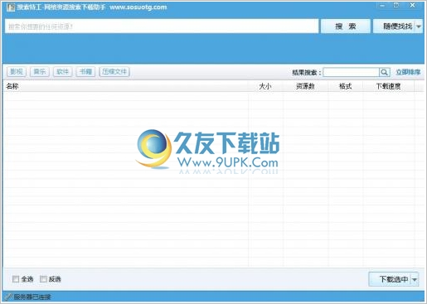The height and width of the screenshot is (304, 427).
Task: Click the 结果搜索 filter input box
Action: 351,72
